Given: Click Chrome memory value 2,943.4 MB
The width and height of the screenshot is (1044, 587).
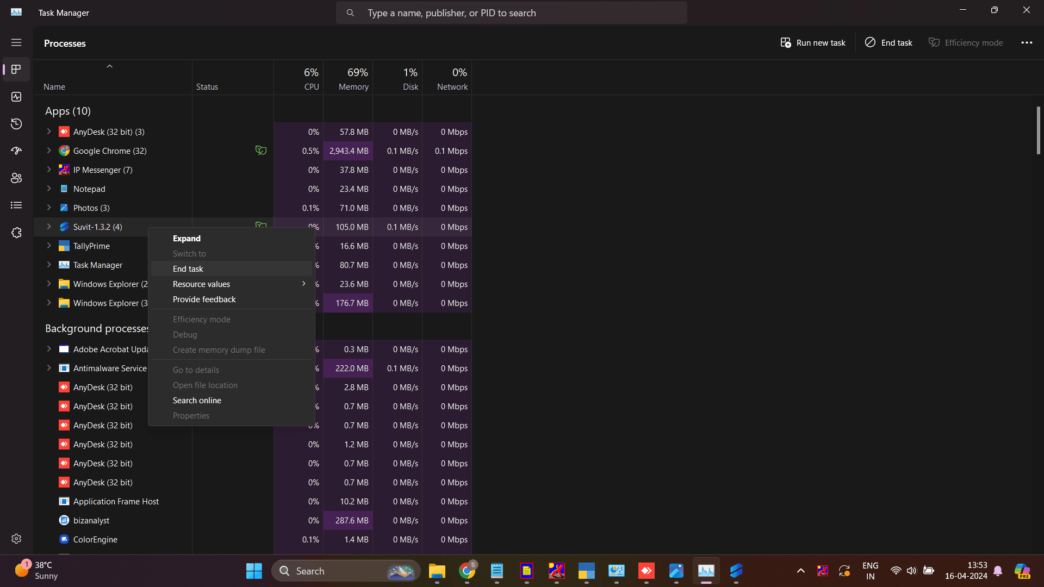Looking at the screenshot, I should [349, 151].
